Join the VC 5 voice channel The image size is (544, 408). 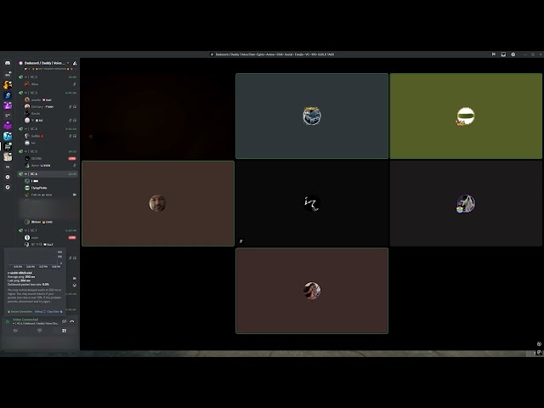(x=48, y=151)
